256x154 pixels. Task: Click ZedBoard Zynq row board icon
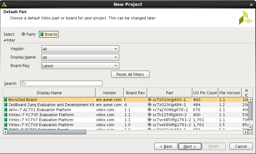6,105
